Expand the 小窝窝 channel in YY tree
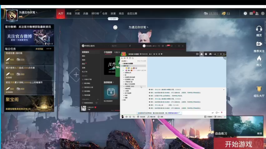 coord(124,91)
